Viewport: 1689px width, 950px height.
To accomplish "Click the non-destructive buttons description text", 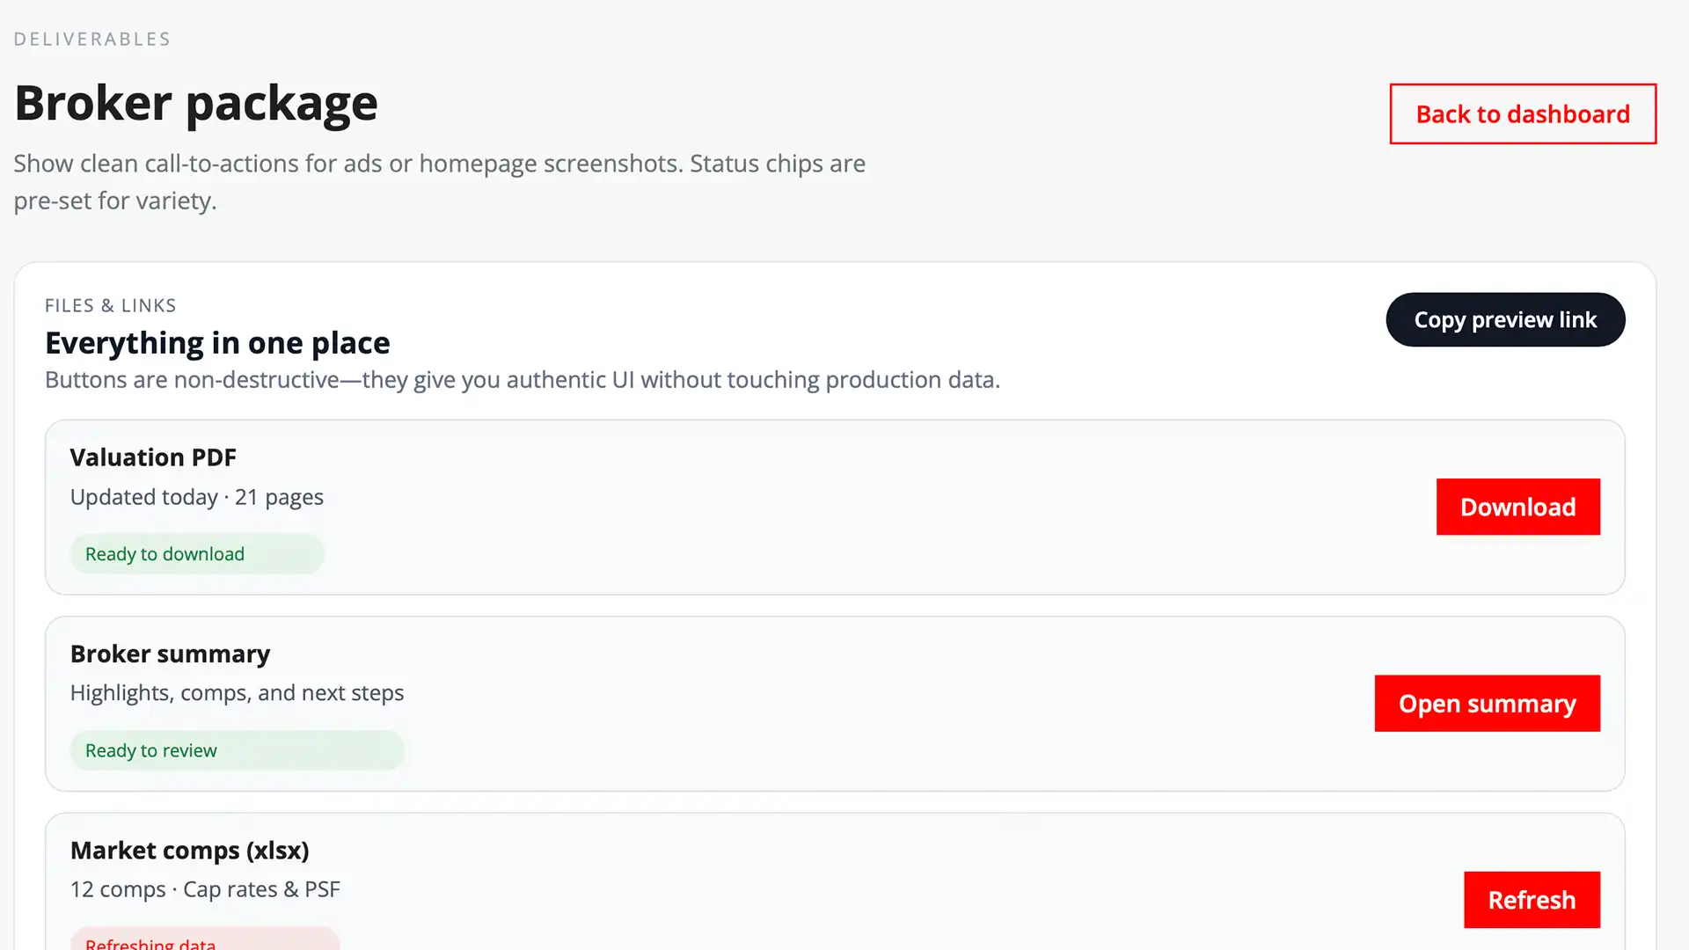I will click(x=523, y=379).
